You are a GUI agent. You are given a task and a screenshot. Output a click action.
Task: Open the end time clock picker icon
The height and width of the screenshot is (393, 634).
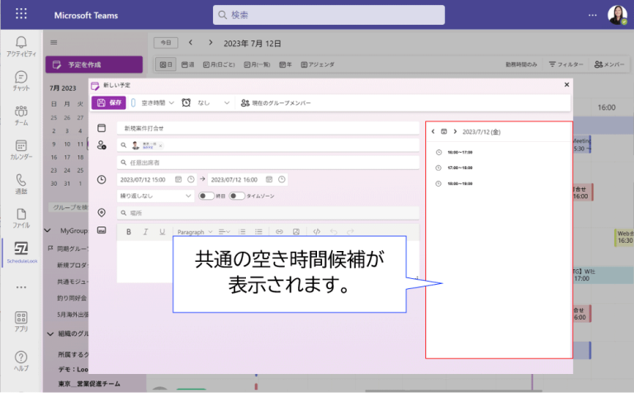(282, 179)
